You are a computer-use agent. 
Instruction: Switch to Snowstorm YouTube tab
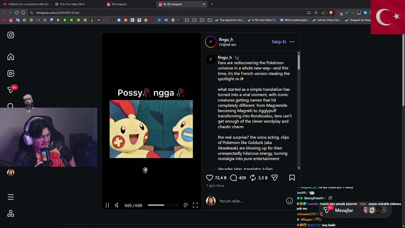26,4
